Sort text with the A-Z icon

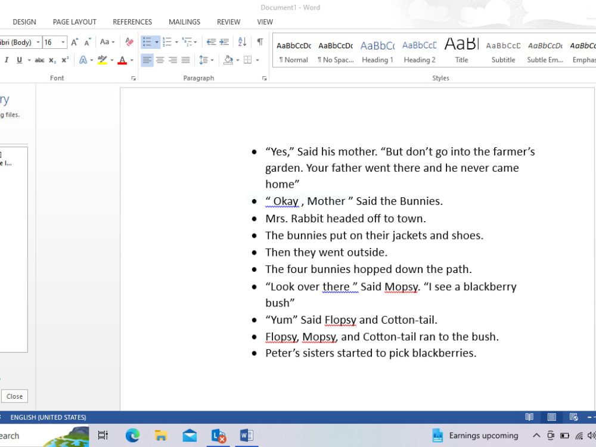(242, 42)
